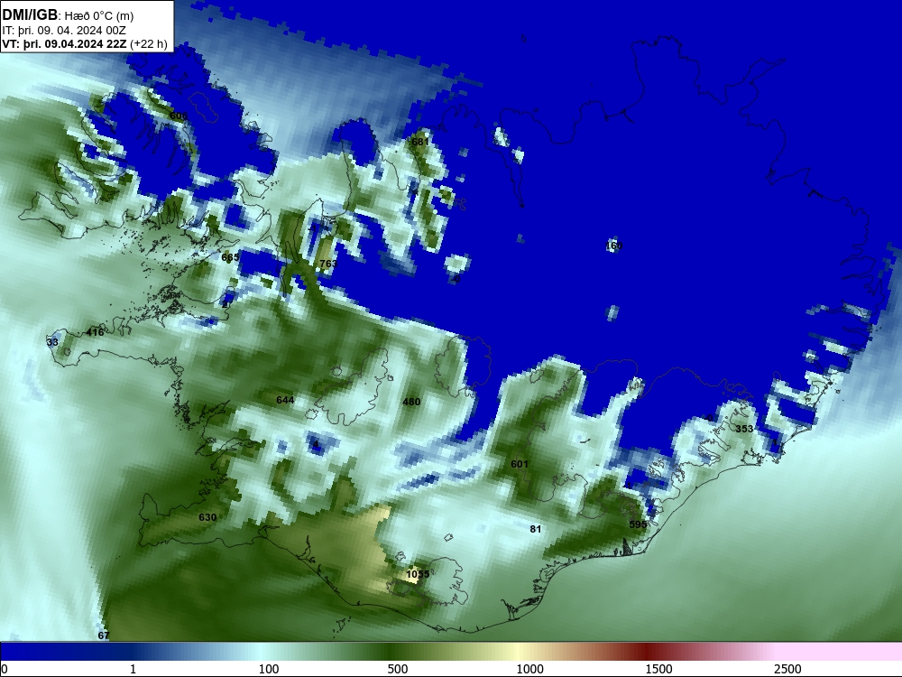Click the legend tick label 2500
The width and height of the screenshot is (902, 677).
tap(787, 669)
